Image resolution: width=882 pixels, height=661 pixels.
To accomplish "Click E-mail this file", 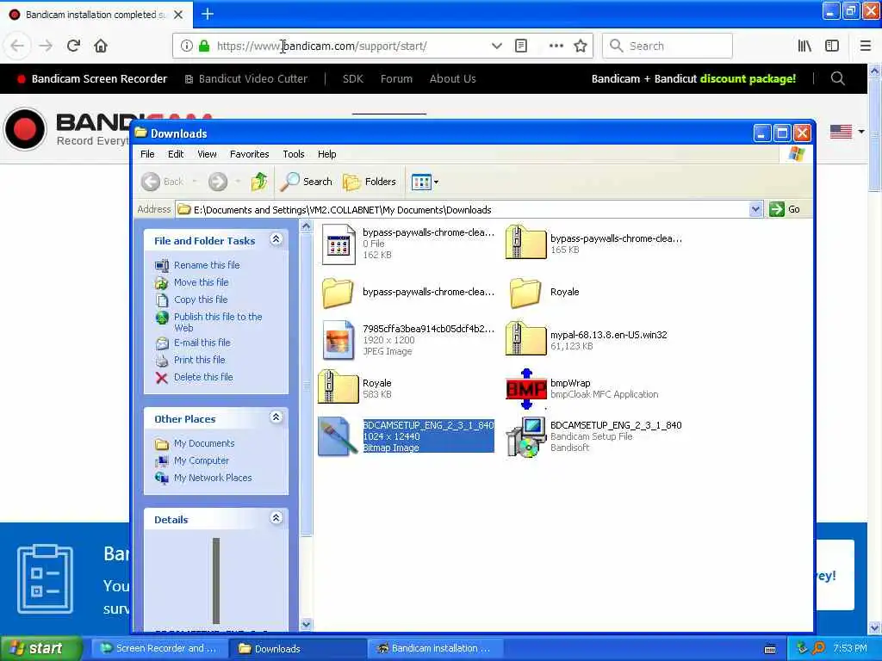I will pyautogui.click(x=202, y=343).
